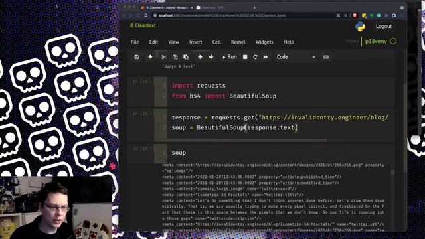Click the p38venv kernel name
This screenshot has height=239, width=425.
[376, 41]
